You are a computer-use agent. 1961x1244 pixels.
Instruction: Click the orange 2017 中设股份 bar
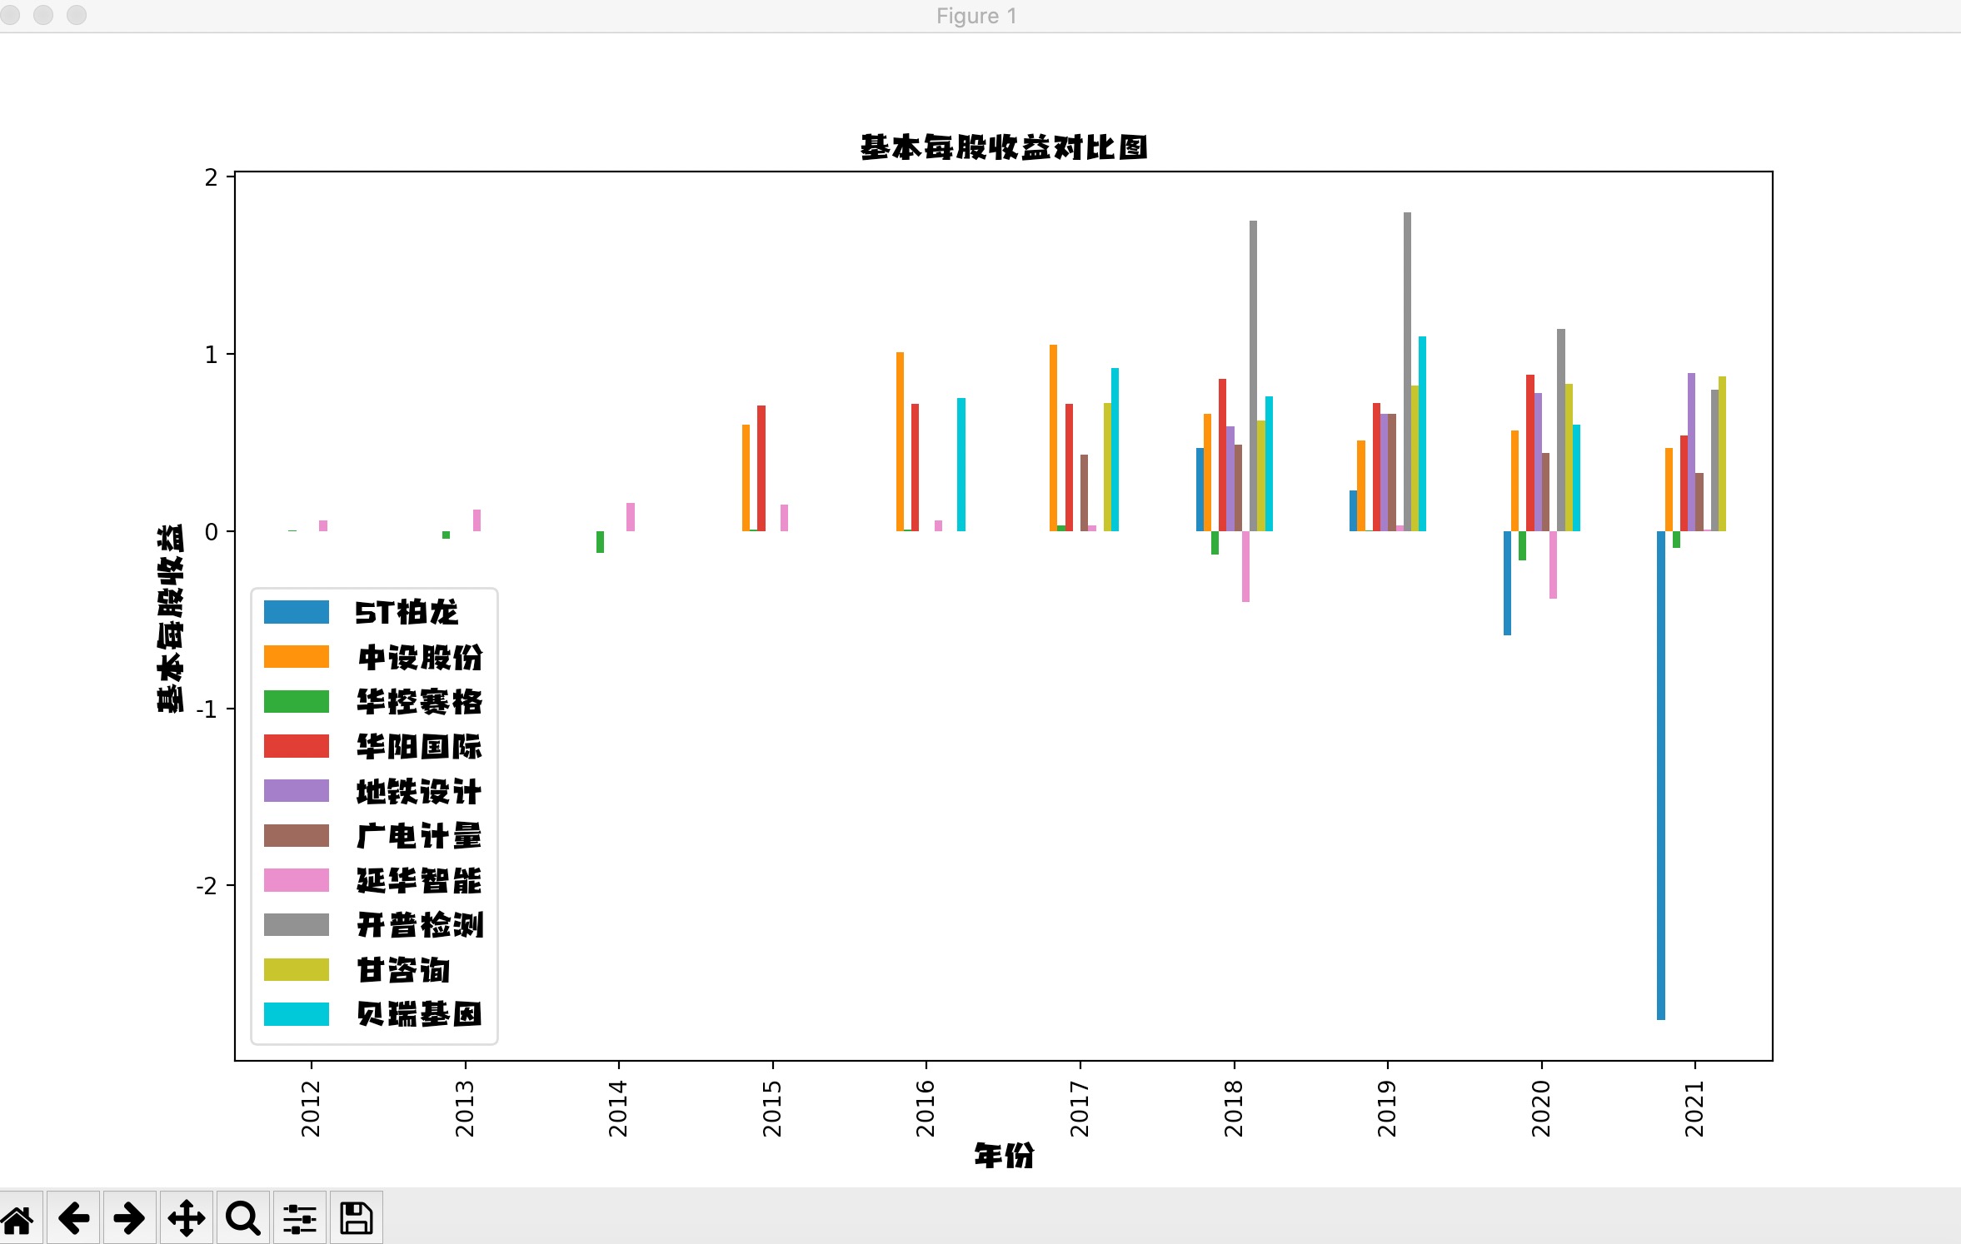tap(1053, 438)
